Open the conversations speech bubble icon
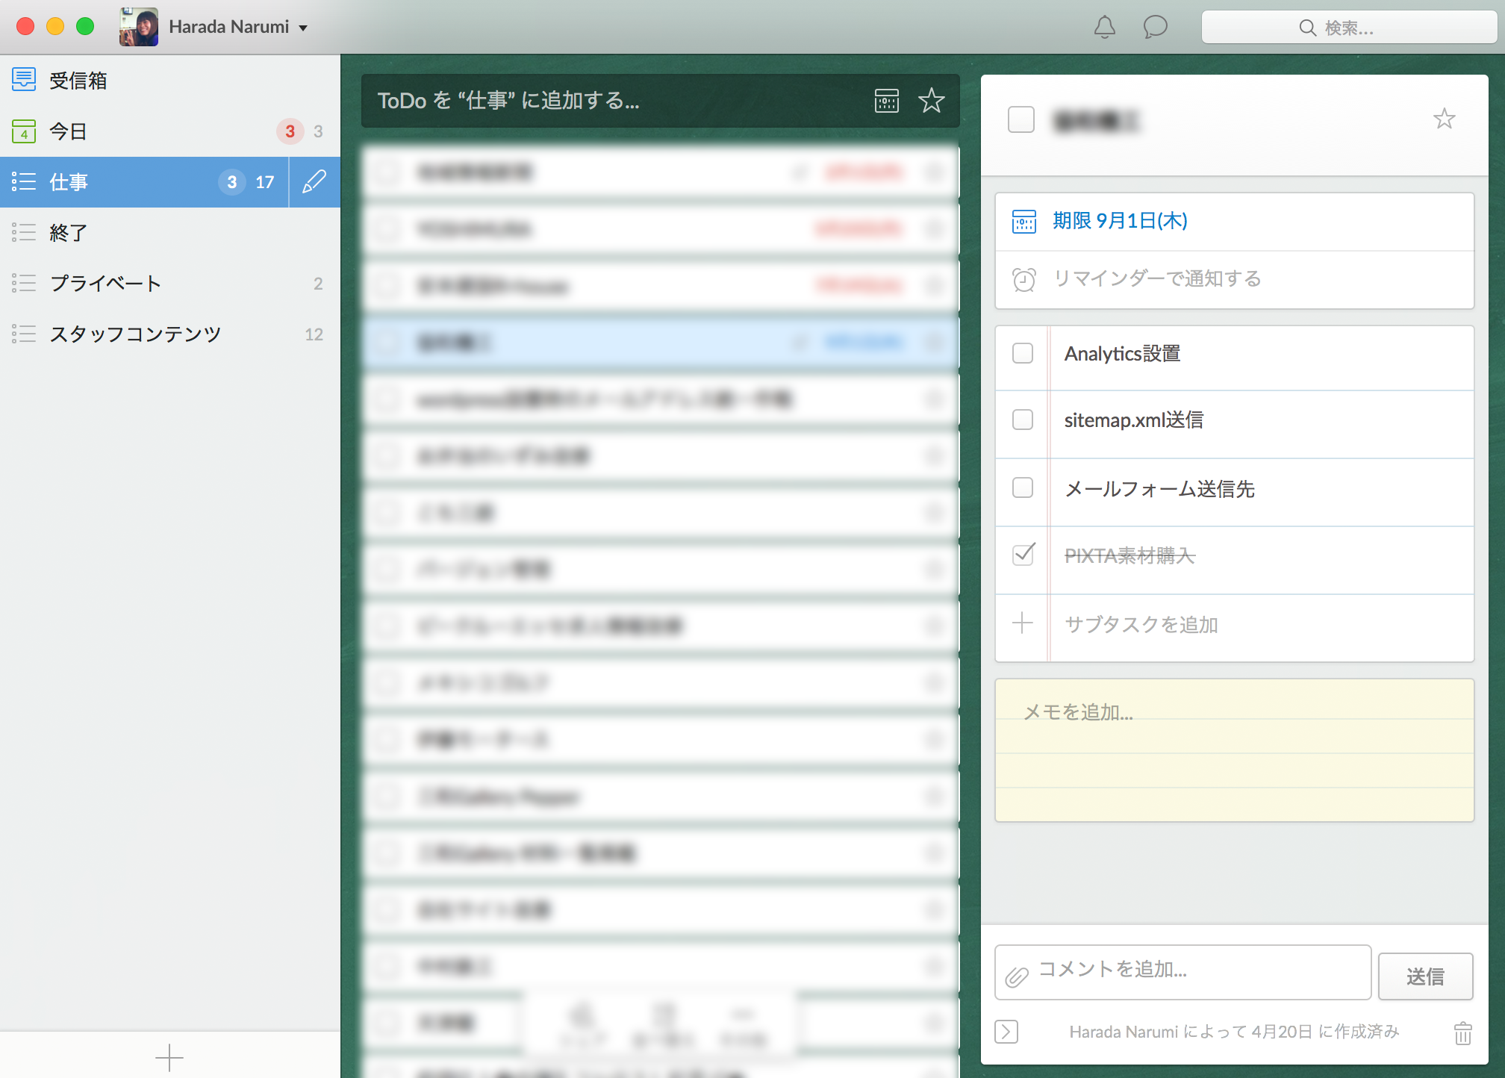The image size is (1505, 1078). (x=1155, y=28)
